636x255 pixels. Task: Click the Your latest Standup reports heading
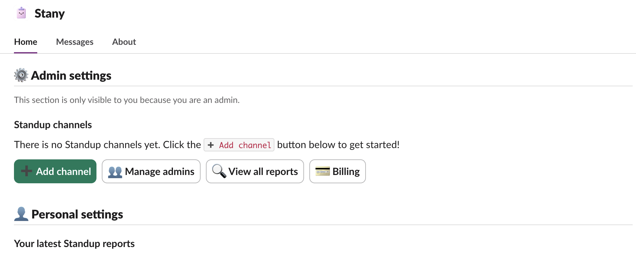click(x=74, y=244)
